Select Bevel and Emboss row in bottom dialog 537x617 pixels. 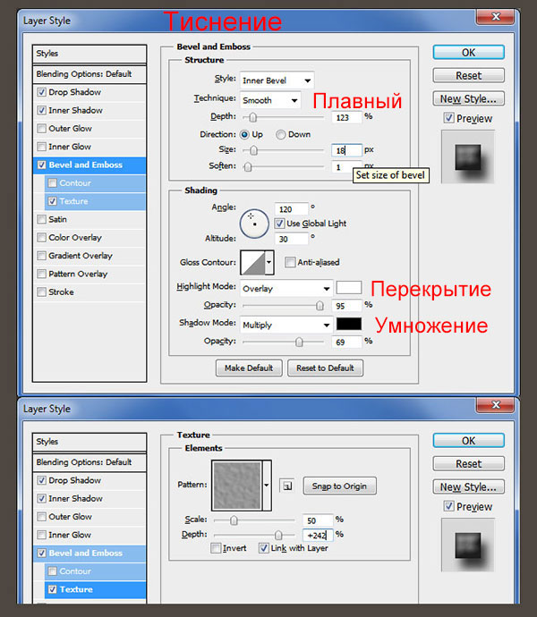pos(89,553)
